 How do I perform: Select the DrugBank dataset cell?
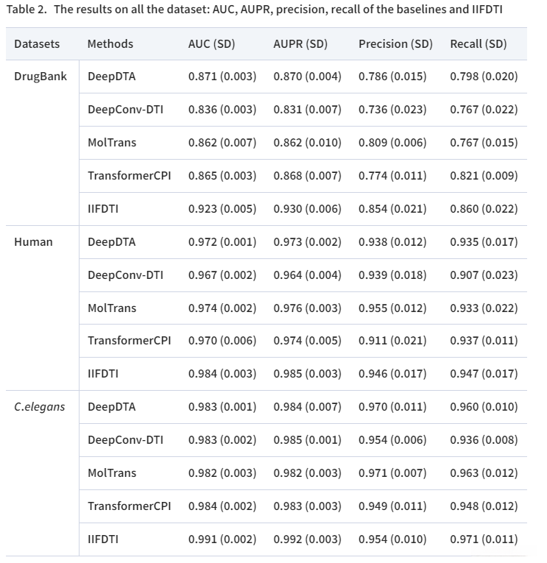coord(40,77)
